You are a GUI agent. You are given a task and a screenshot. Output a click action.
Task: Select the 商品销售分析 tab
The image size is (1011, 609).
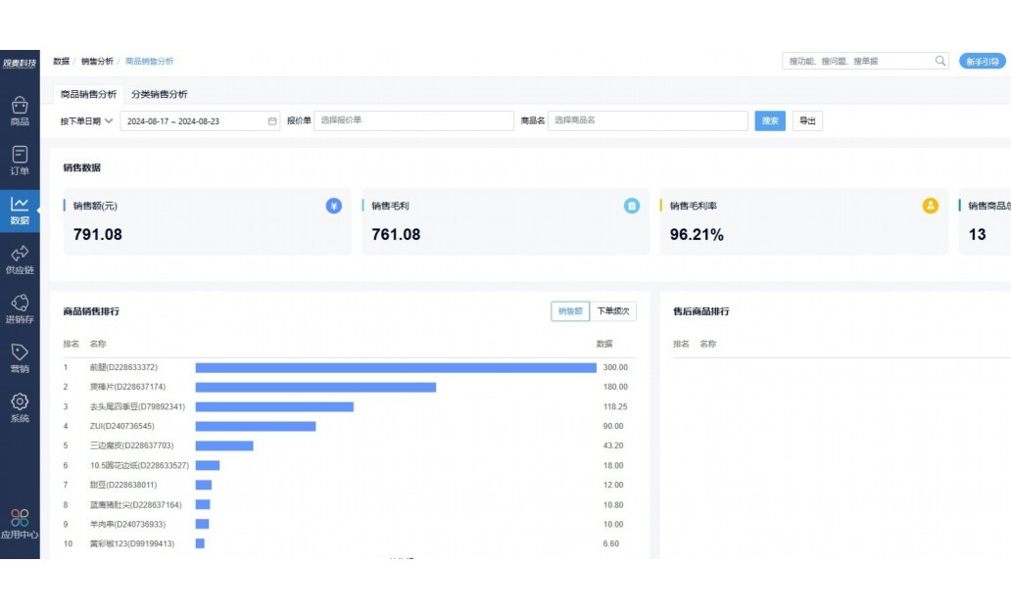tap(88, 94)
